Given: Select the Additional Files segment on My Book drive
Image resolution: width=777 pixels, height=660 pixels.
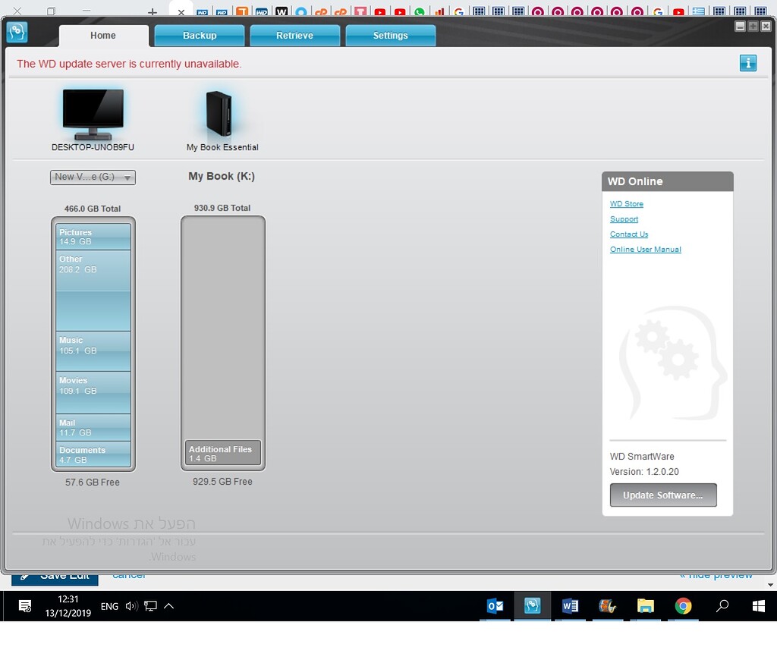Looking at the screenshot, I should (x=222, y=452).
